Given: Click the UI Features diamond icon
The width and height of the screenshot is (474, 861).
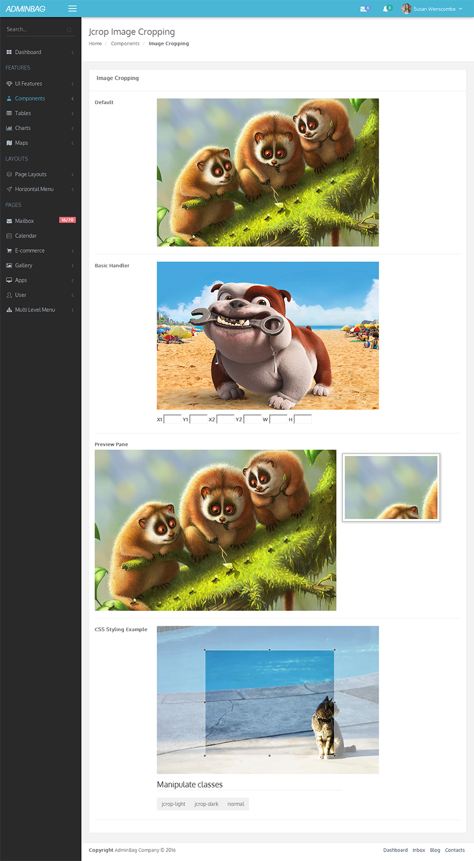Looking at the screenshot, I should click(9, 84).
